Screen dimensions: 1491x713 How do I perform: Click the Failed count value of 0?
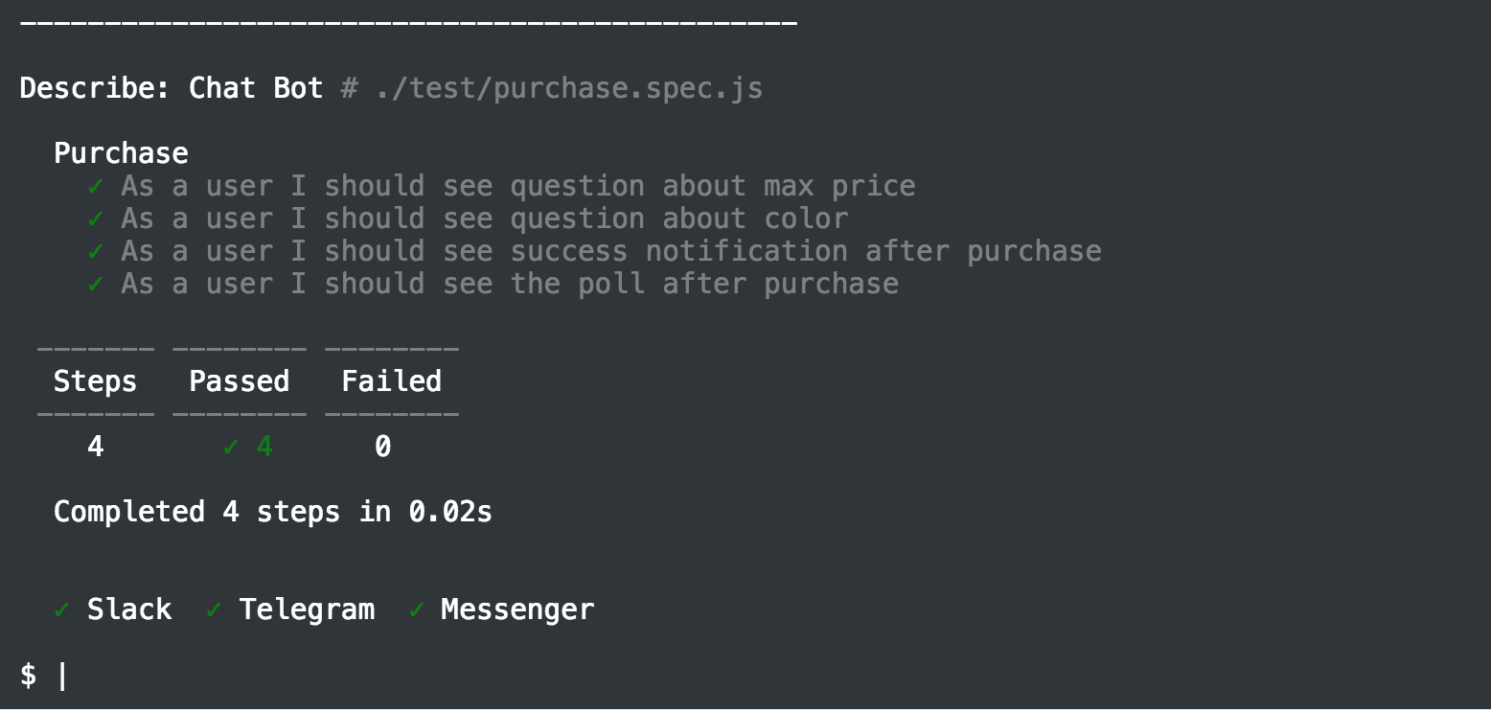[382, 447]
